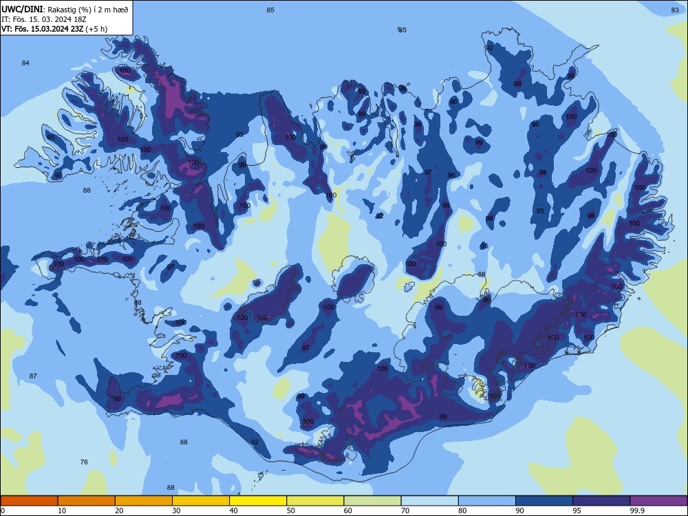Screen dimensions: 688x516
Task: Click the legend scale label '50'
Action: [x=291, y=510]
